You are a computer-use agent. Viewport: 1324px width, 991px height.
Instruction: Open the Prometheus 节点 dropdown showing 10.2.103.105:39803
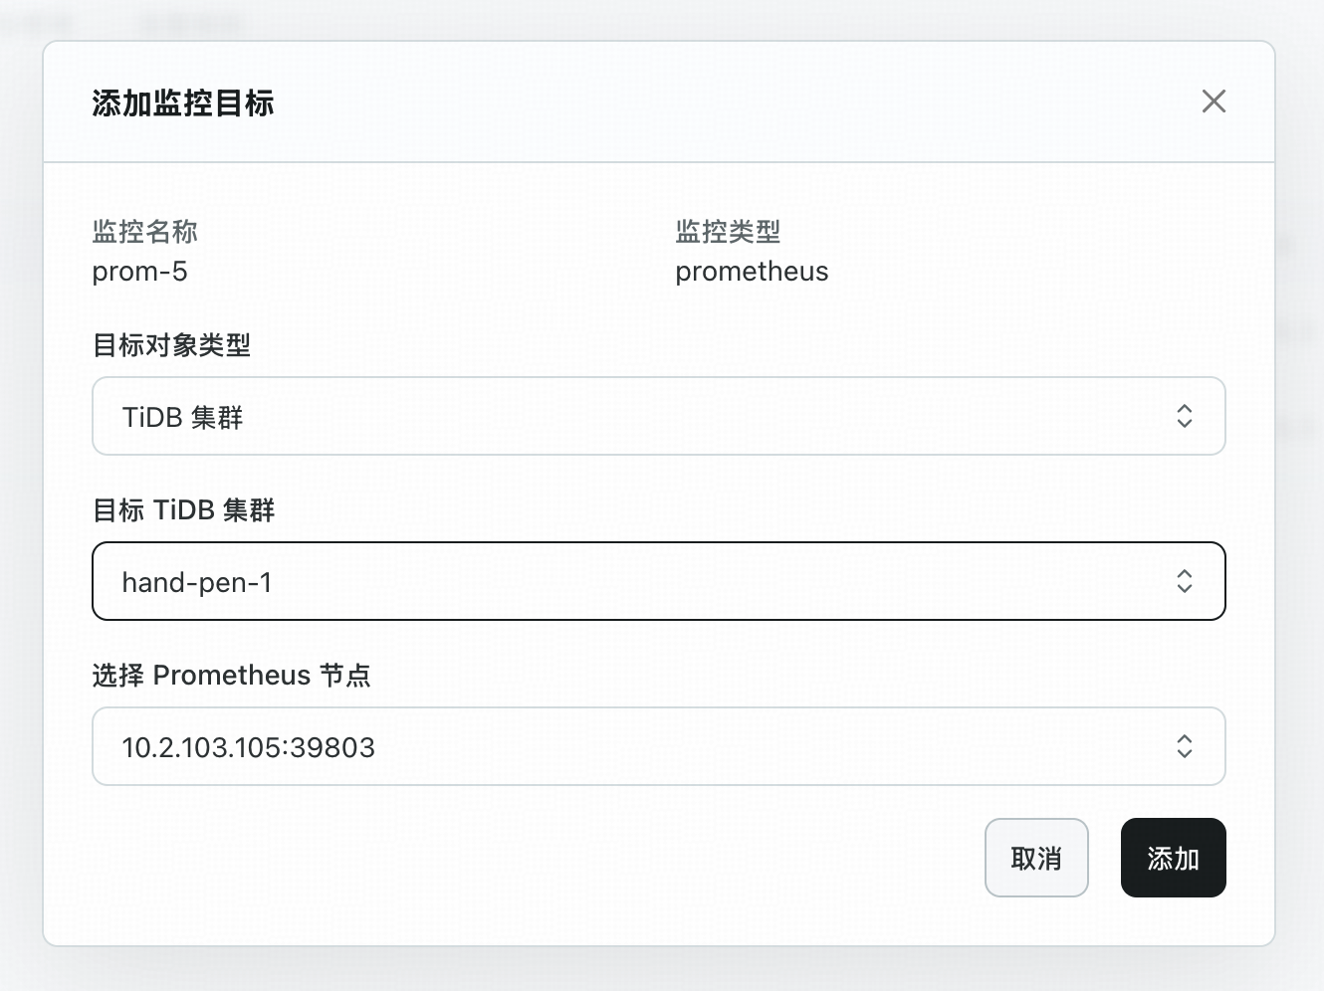[x=659, y=746]
